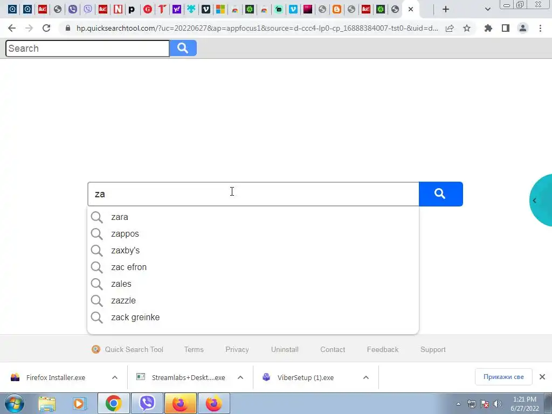552x414 pixels.
Task: Click the blue search button beside main query box
Action: 441,194
